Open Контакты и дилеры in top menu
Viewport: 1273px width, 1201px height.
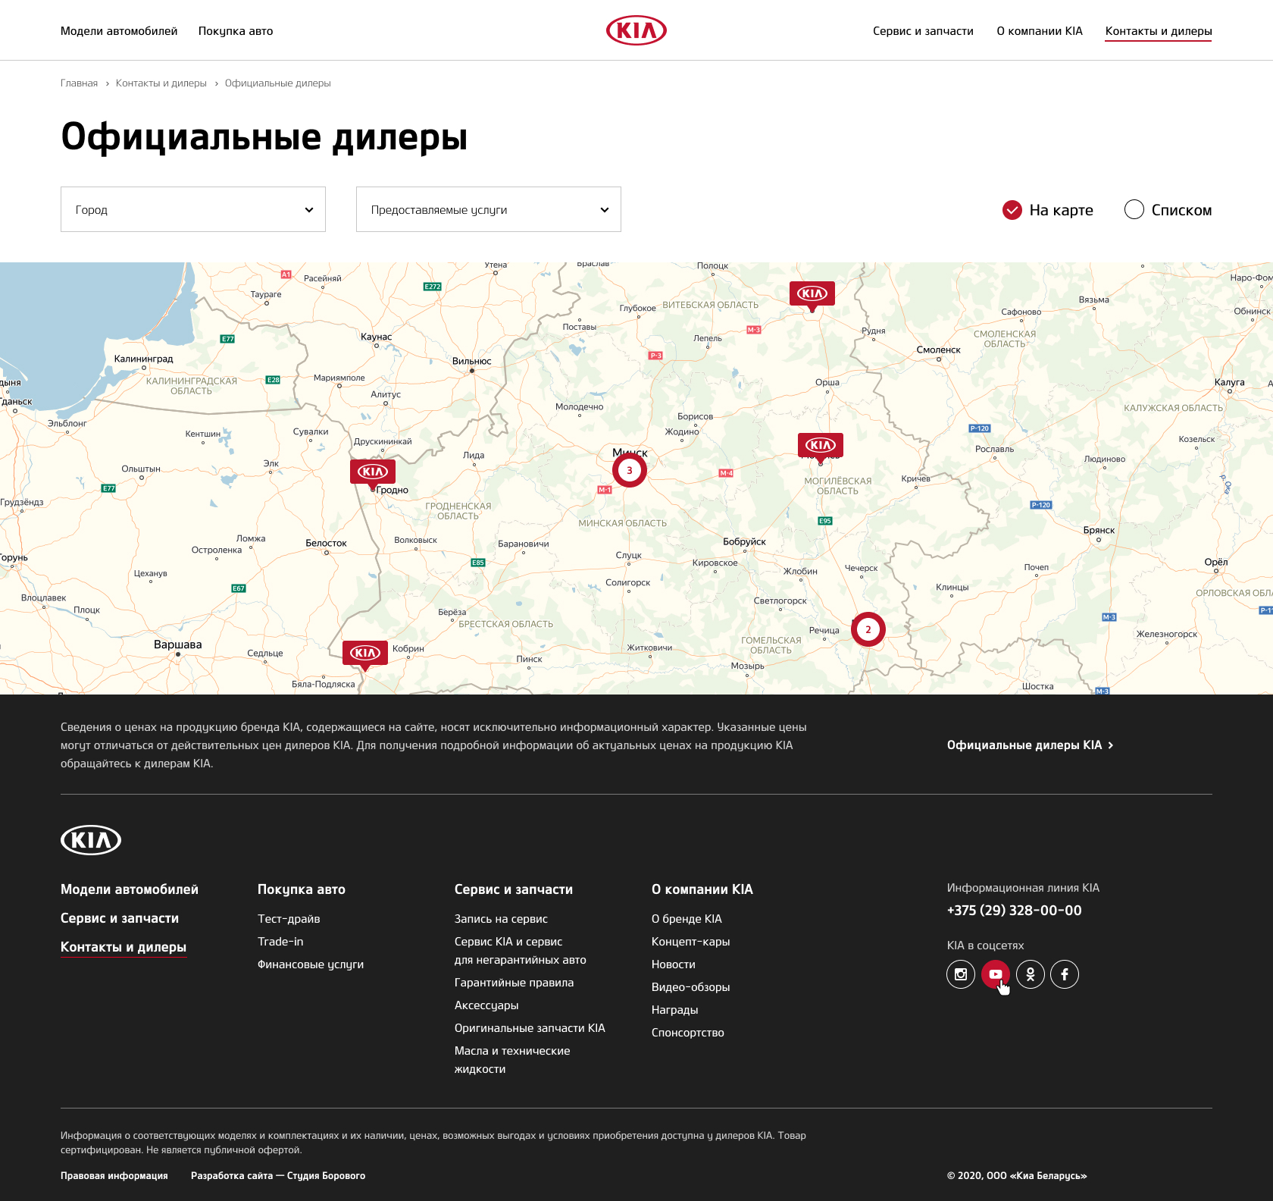click(x=1159, y=31)
